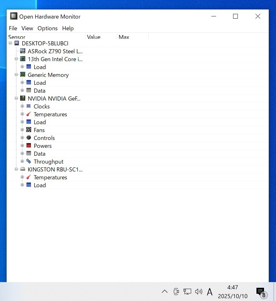Viewport: 276px width, 301px height.
Task: Click the Open Hardware Monitor title bar icon
Action: 14,16
